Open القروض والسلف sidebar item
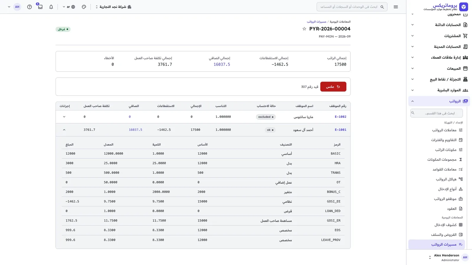The image size is (472, 265). (x=437, y=235)
